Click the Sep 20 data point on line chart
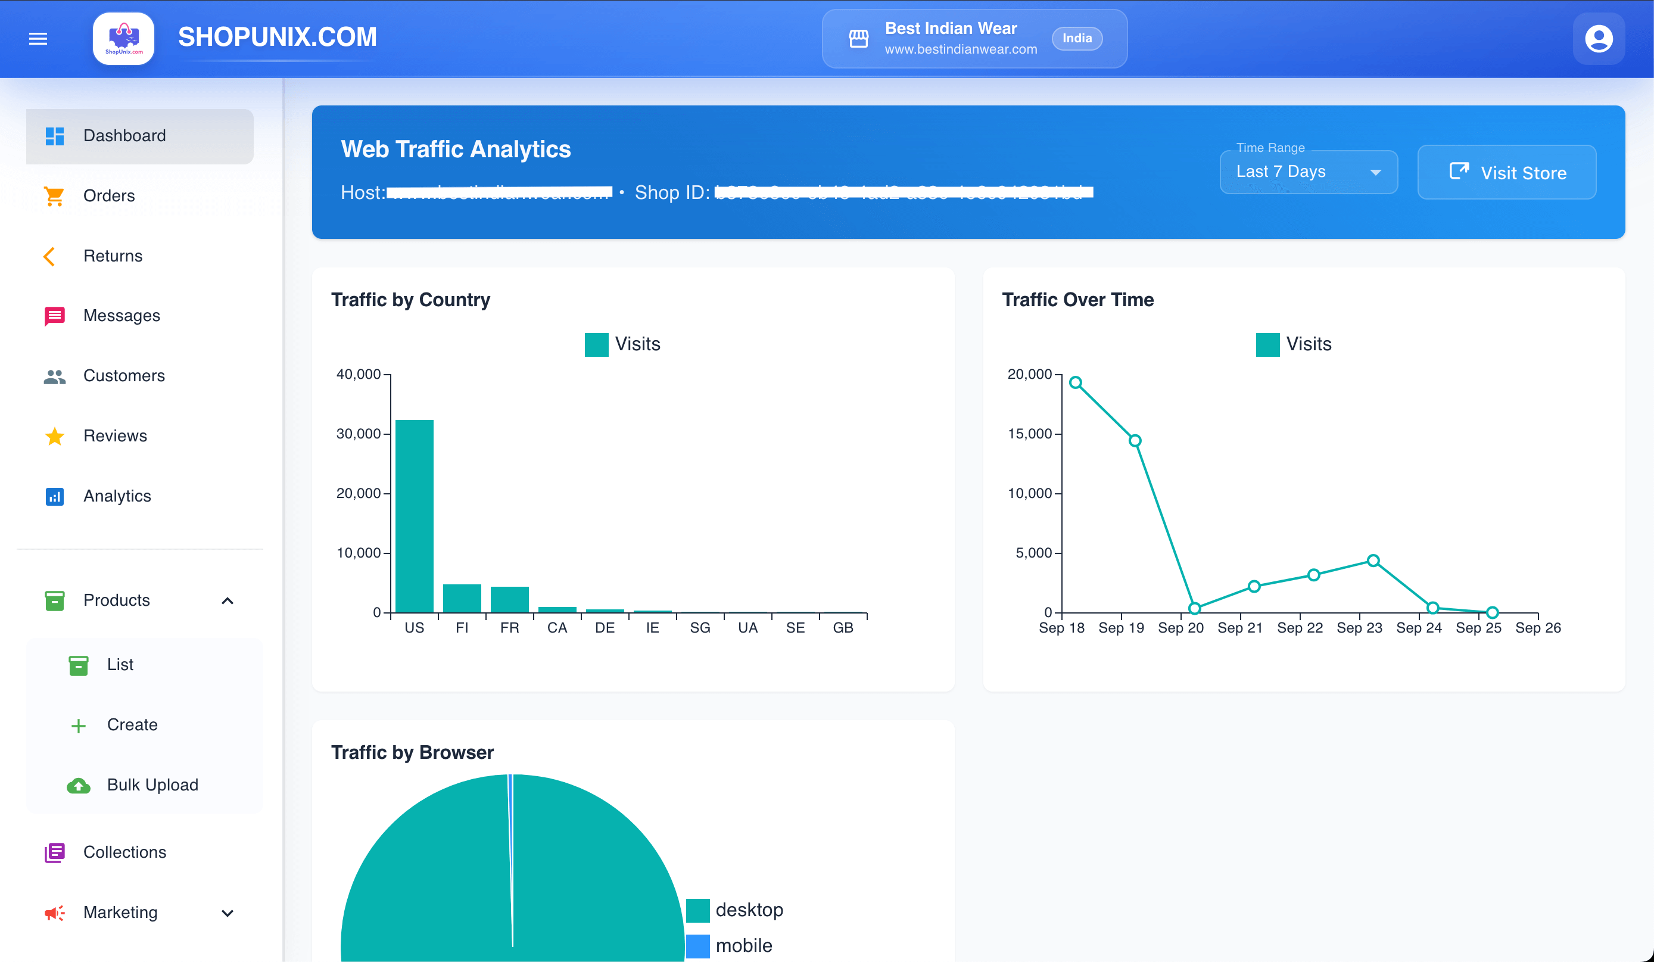Screen dimensions: 1654x962 click(x=1195, y=608)
